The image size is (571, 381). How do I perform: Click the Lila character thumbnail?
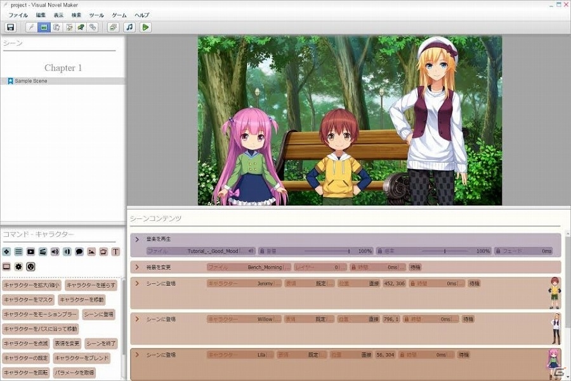pos(554,363)
